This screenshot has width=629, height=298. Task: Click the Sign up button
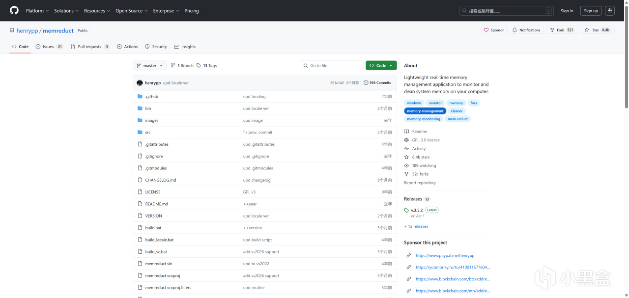tap(591, 11)
